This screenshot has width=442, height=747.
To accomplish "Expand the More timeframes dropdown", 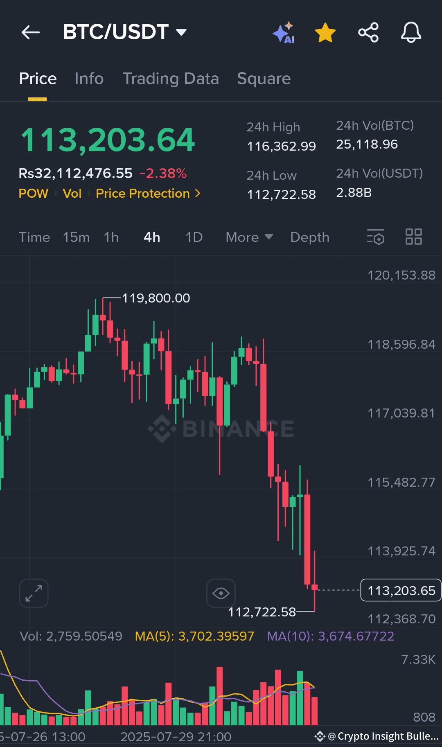I will (x=249, y=237).
